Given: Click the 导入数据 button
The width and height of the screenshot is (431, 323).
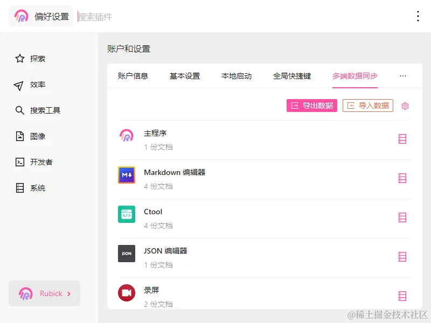Looking at the screenshot, I should point(368,106).
